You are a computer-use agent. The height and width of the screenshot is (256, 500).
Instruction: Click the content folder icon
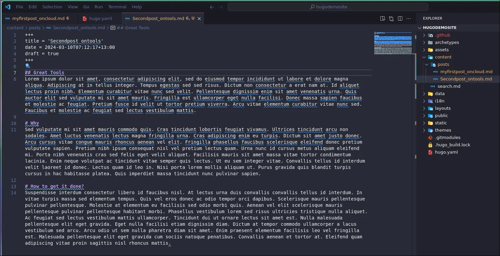click(430, 57)
